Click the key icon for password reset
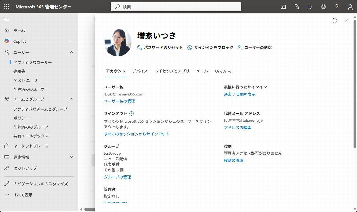This screenshot has height=212, width=357. point(139,48)
